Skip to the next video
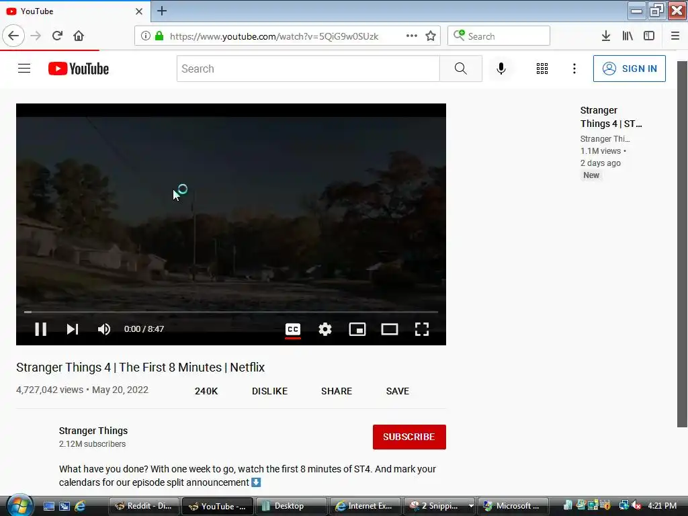This screenshot has width=688, height=516. tap(73, 329)
